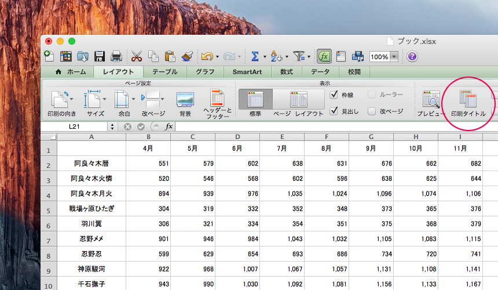Confirm entry with formula bar checkmark

pyautogui.click(x=141, y=126)
